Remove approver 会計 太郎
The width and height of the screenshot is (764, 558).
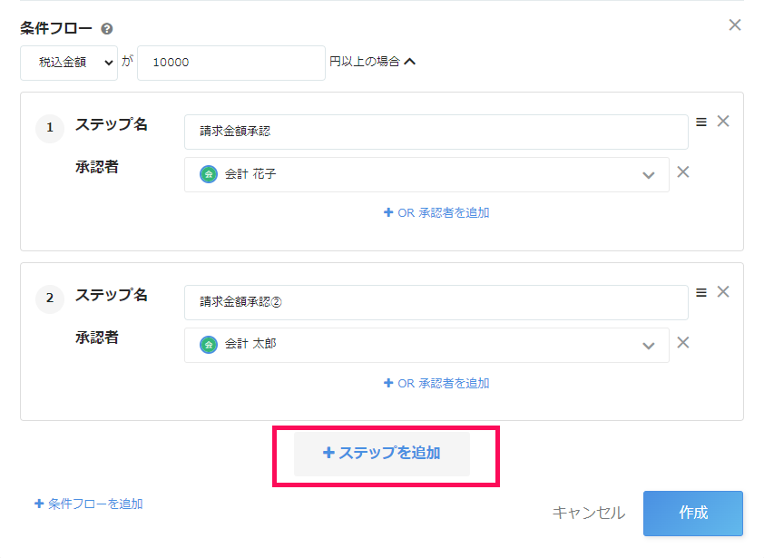pyautogui.click(x=683, y=343)
